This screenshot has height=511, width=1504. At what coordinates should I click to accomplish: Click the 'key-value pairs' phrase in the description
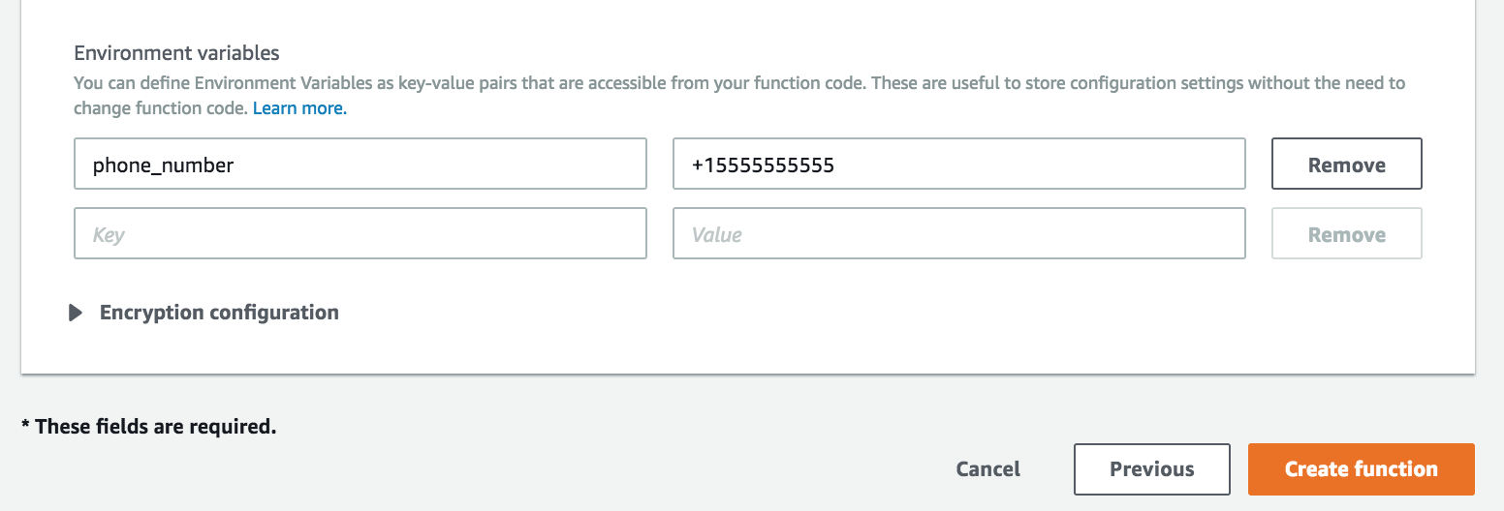click(x=456, y=83)
